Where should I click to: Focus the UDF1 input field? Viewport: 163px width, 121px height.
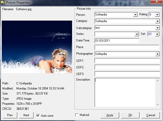[127, 60]
